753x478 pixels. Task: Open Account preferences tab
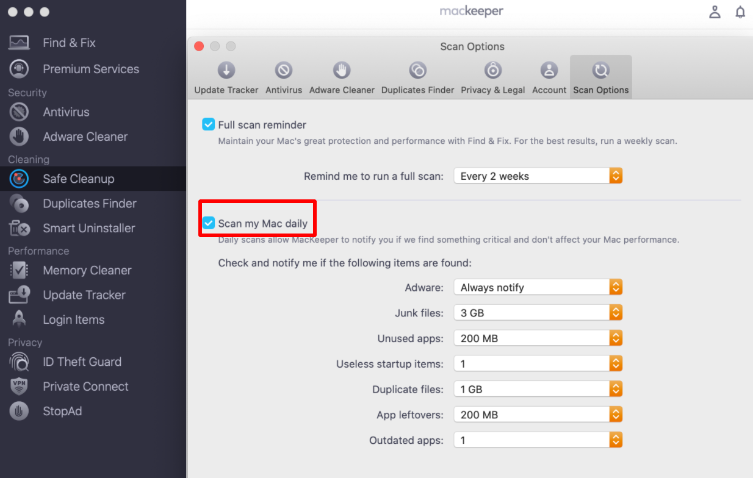pos(549,77)
